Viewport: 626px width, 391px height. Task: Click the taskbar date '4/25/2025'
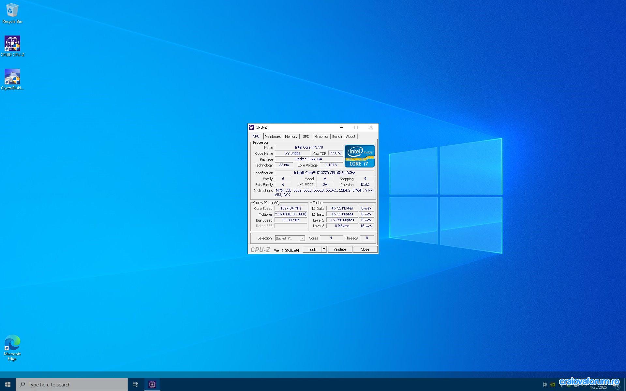pos(598,387)
